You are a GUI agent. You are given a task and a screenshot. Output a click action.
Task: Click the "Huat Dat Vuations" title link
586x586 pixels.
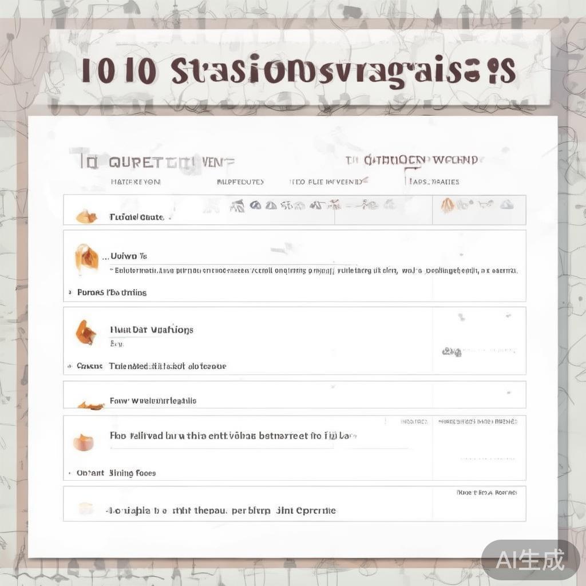(151, 330)
